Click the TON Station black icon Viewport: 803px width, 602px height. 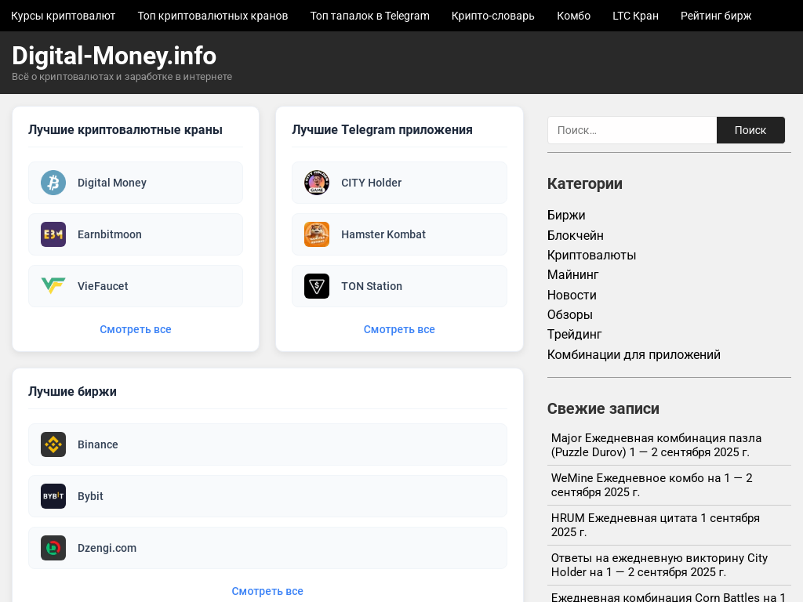click(x=317, y=286)
